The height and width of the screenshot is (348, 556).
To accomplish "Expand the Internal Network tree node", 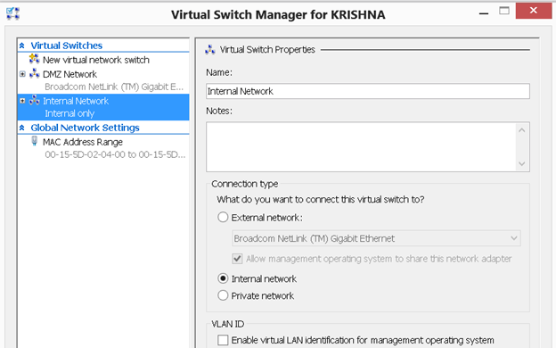I will pos(22,101).
